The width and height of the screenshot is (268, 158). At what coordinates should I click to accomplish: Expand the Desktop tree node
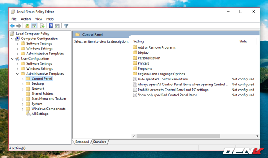click(23, 84)
